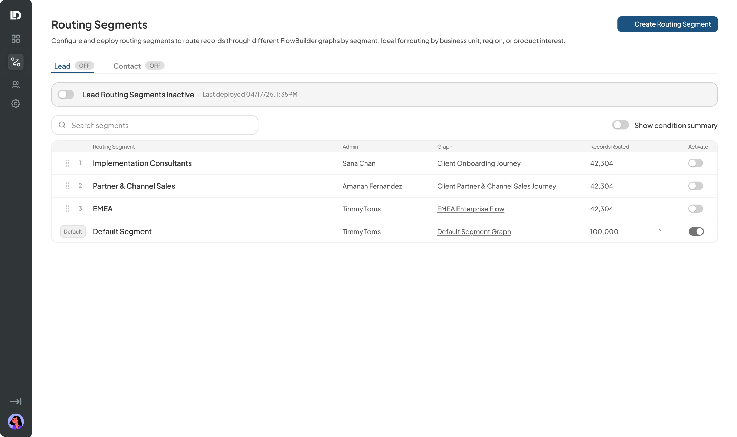The image size is (737, 437).
Task: Activate the Implementation Consultants segment
Action: [696, 163]
